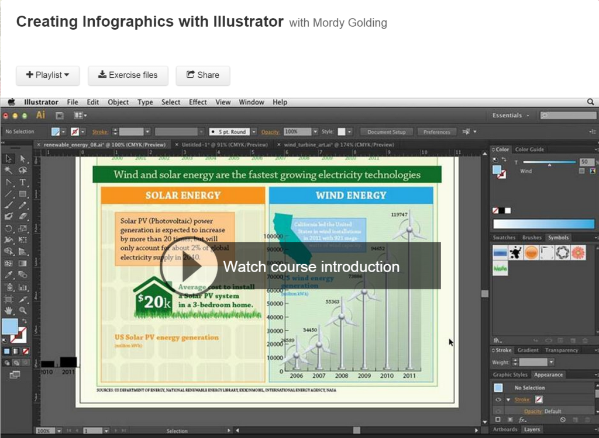Select the Type tool in the toolbar
This screenshot has height=438, width=599.
[x=23, y=182]
